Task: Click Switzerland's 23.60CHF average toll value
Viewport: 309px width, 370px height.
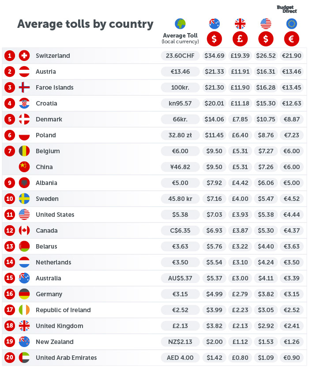Action: (x=180, y=56)
